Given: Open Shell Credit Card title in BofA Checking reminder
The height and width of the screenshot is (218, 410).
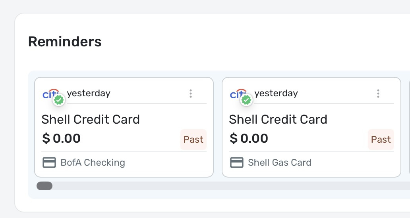Looking at the screenshot, I should click(91, 119).
